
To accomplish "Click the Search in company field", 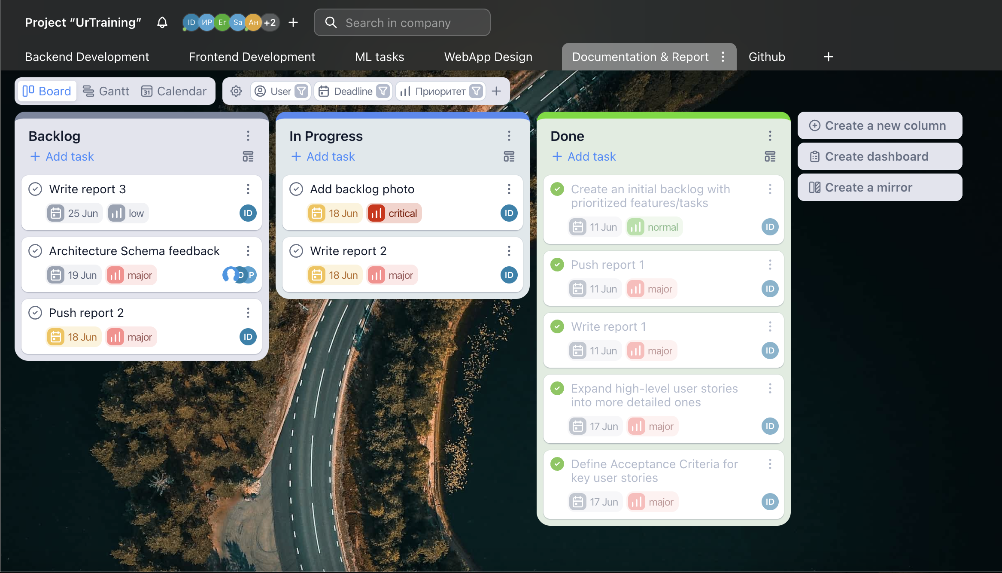I will (402, 22).
